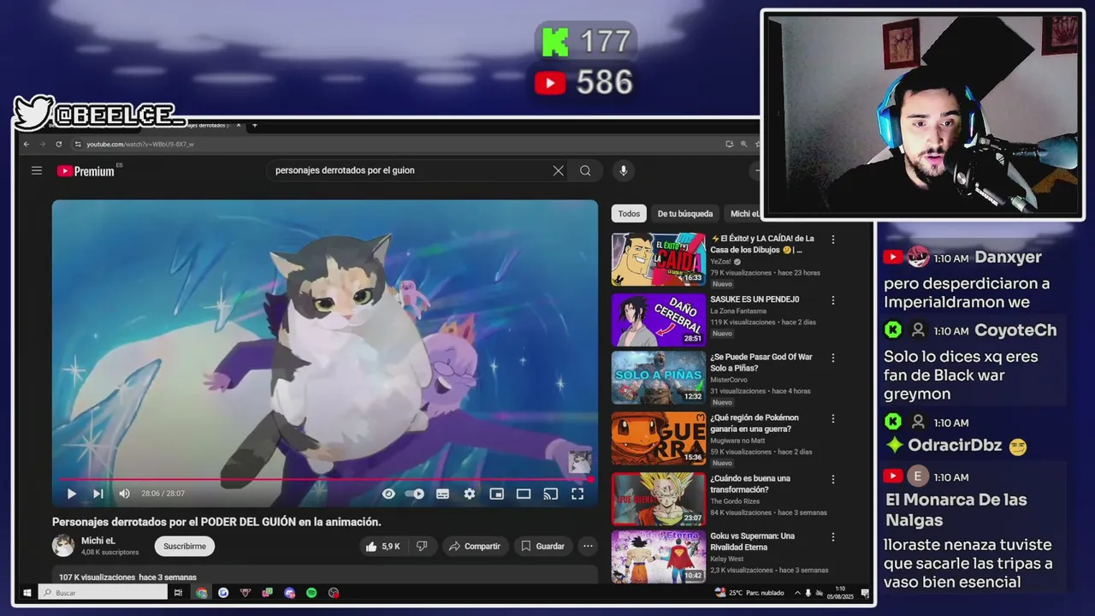This screenshot has width=1095, height=616.
Task: Open options menu for Goku vs Superman video
Action: (x=833, y=537)
